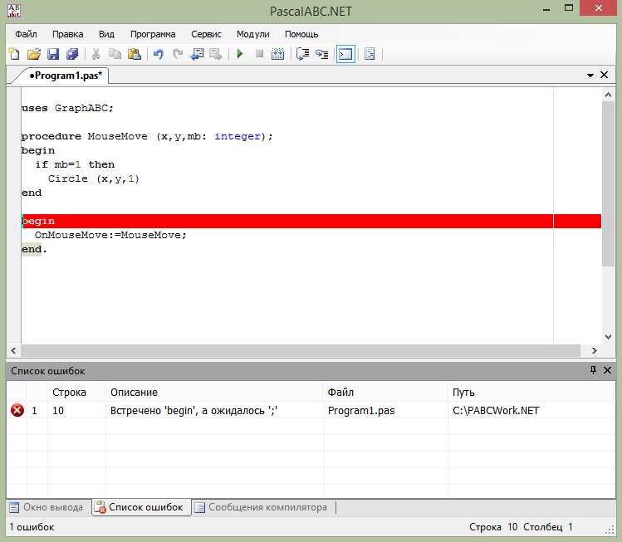Open the Помощь menu
Viewport: 622px width, 542px height.
point(301,34)
